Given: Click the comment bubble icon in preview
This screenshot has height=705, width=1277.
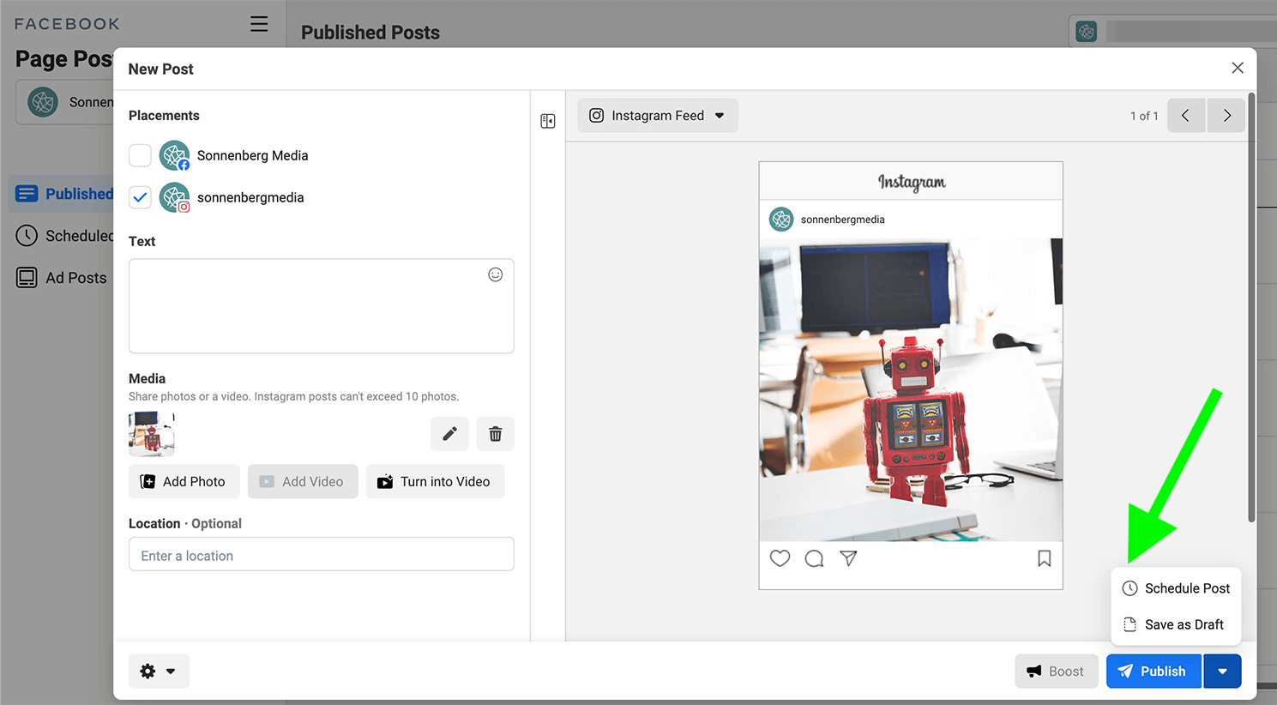Looking at the screenshot, I should 814,558.
